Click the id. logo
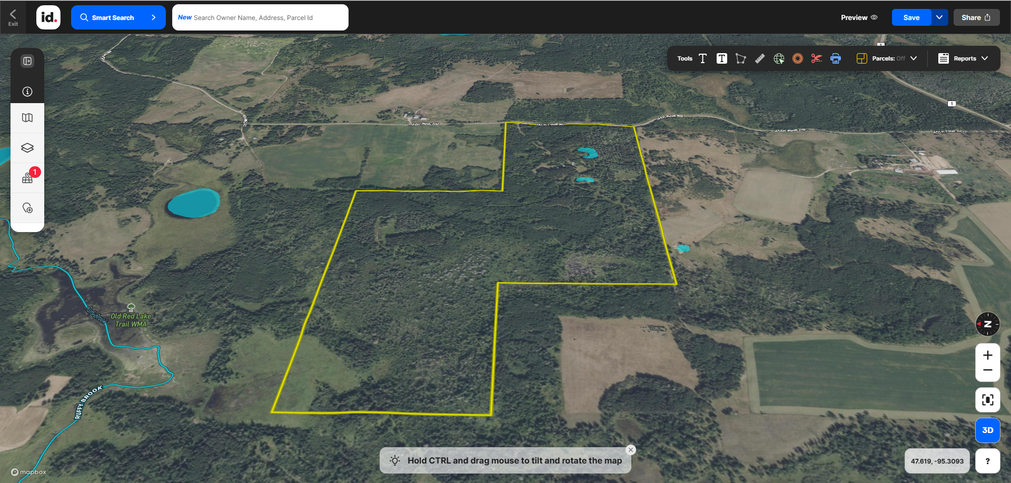This screenshot has width=1011, height=483. [x=48, y=17]
